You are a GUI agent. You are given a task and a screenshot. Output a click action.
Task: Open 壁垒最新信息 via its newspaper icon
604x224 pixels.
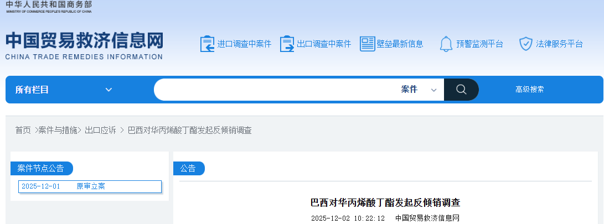tap(367, 44)
